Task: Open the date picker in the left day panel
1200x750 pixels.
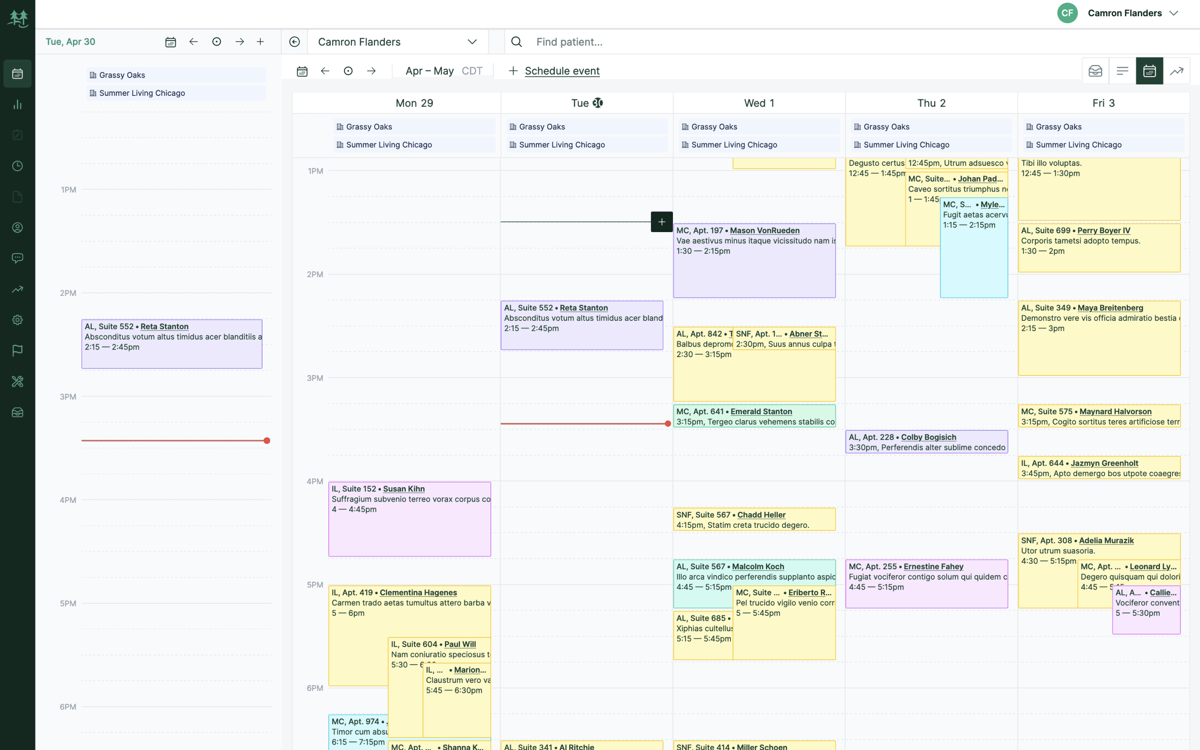Action: pyautogui.click(x=170, y=42)
